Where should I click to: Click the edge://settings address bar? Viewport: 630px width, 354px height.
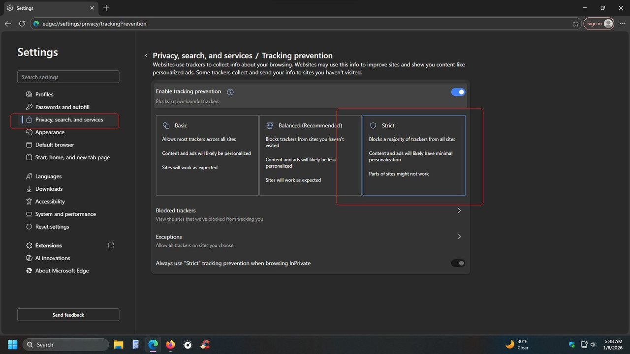coord(305,24)
